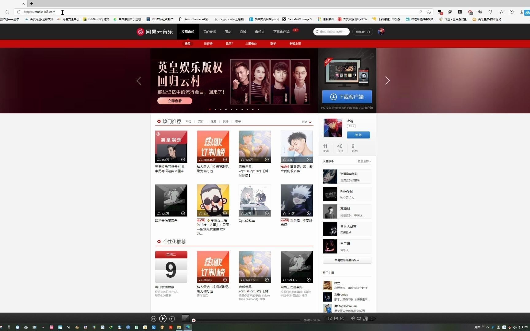Filter hot recommendations by 摇滚
This screenshot has width=530, height=331.
(213, 122)
